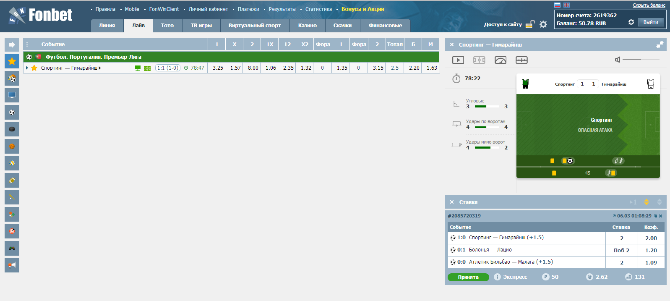Screen dimensions: 670x301
Task: Switch the language to English flag
Action: [566, 5]
